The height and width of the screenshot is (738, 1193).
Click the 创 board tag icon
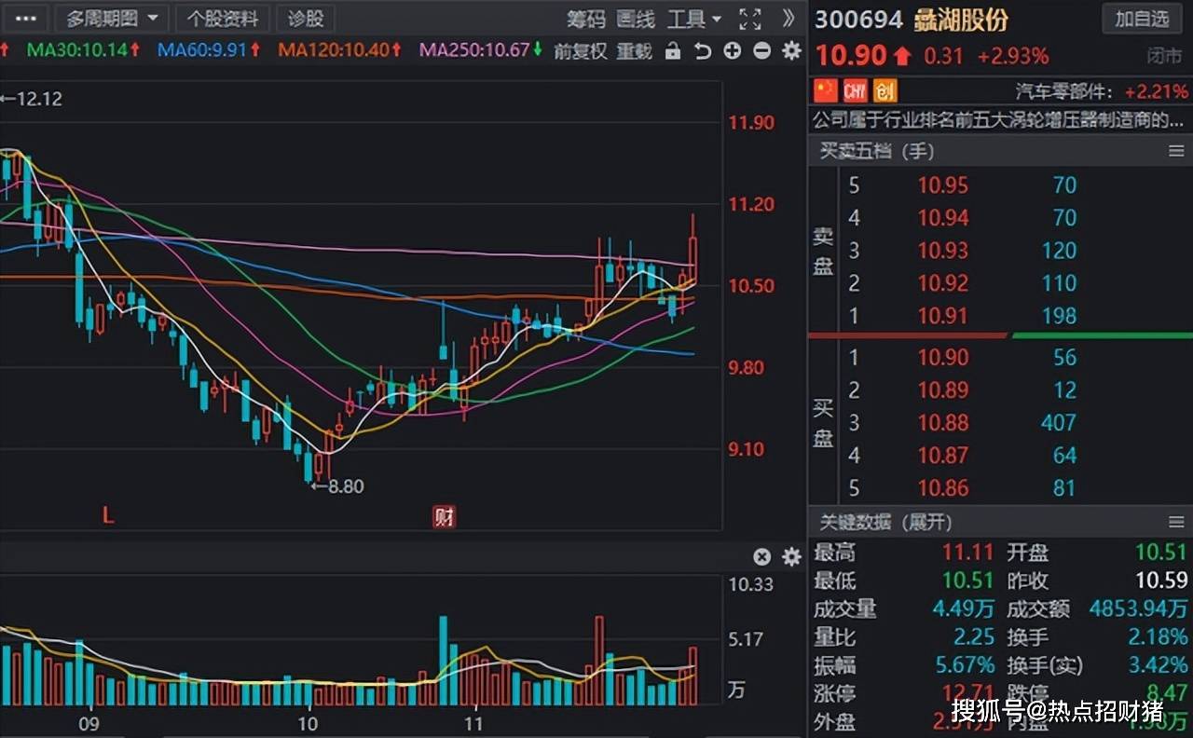[x=884, y=90]
